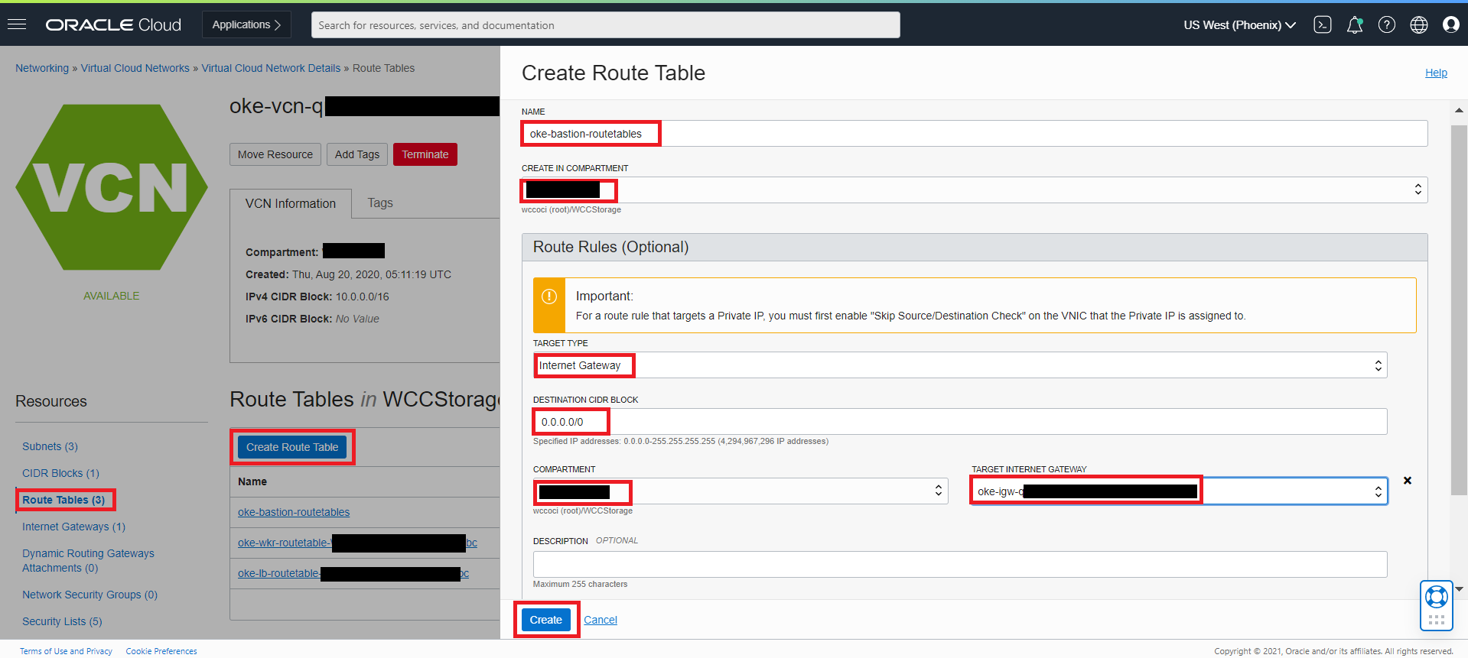Open the US West (Phoenix) region selector
This screenshot has height=658, width=1468.
[1239, 24]
